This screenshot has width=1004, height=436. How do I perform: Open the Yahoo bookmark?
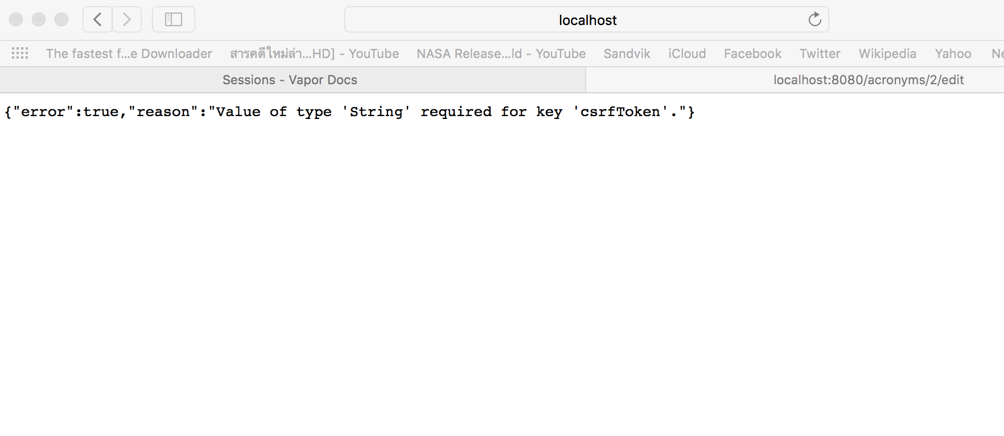click(953, 54)
